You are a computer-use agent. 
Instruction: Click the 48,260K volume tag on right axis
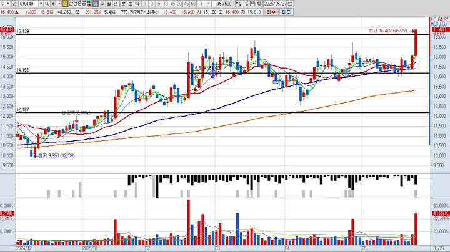tap(440, 213)
